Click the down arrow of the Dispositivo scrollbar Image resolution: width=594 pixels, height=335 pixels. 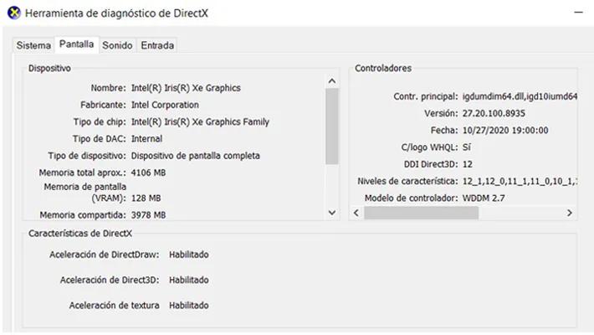pyautogui.click(x=332, y=213)
